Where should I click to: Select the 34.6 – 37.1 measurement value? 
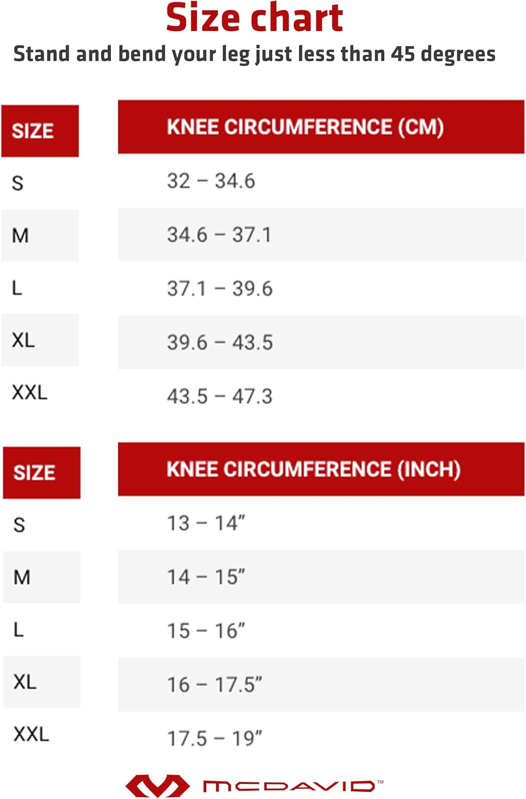click(219, 235)
